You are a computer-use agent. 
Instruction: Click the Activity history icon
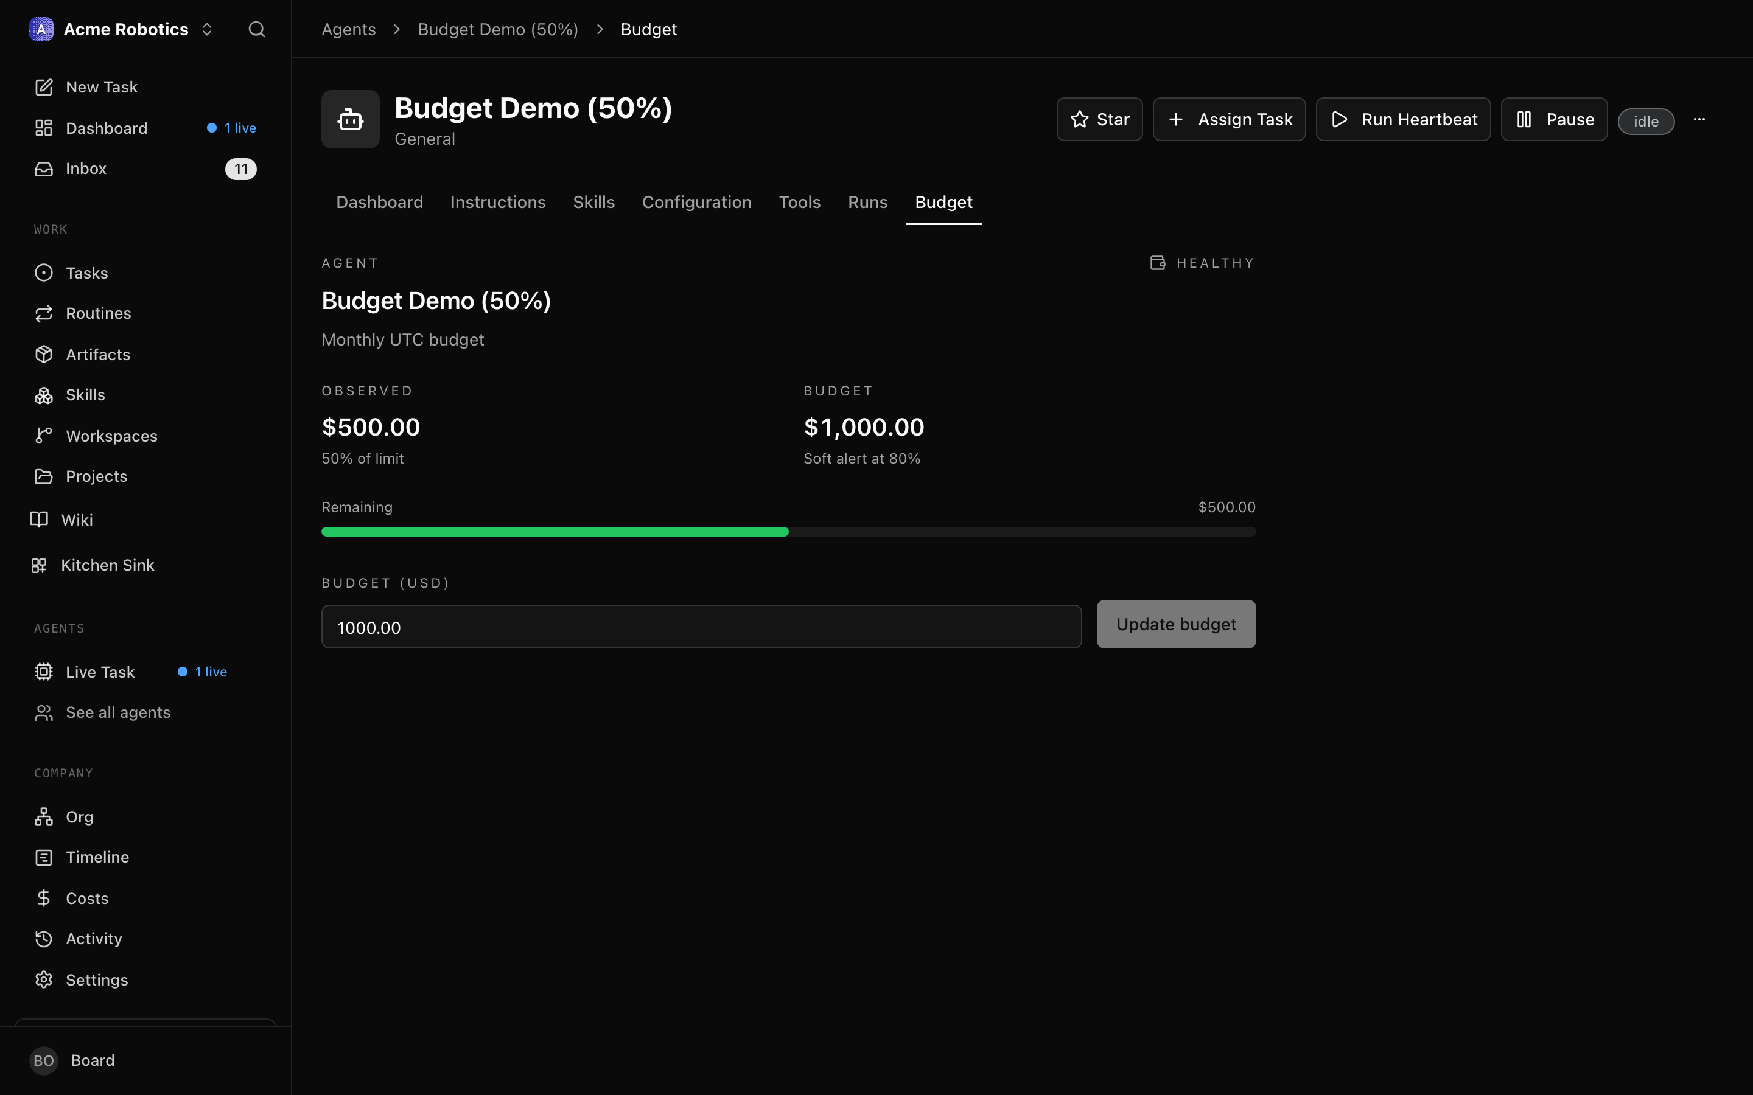43,939
